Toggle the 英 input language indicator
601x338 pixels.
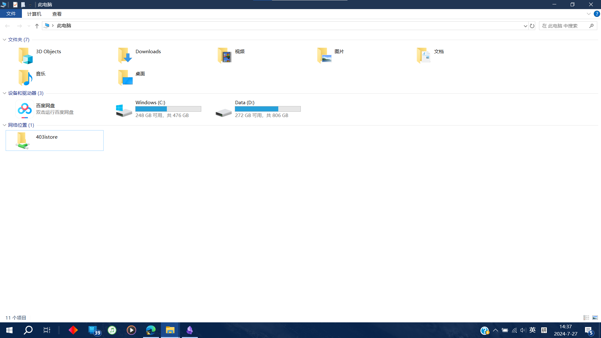pos(532,330)
